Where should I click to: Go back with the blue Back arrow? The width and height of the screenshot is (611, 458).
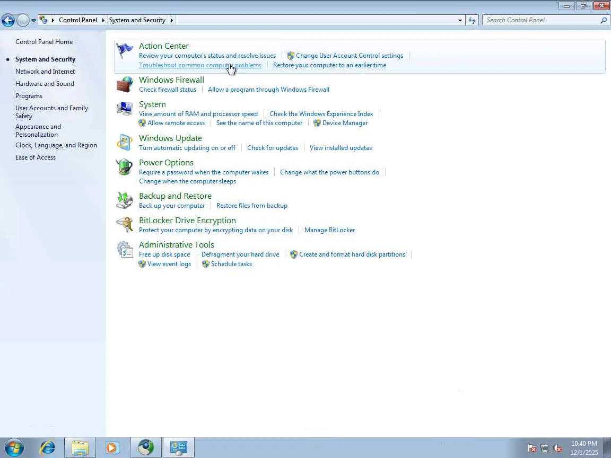point(8,20)
